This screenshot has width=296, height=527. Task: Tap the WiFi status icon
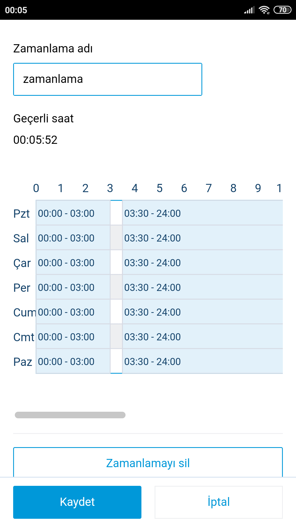[x=264, y=10]
